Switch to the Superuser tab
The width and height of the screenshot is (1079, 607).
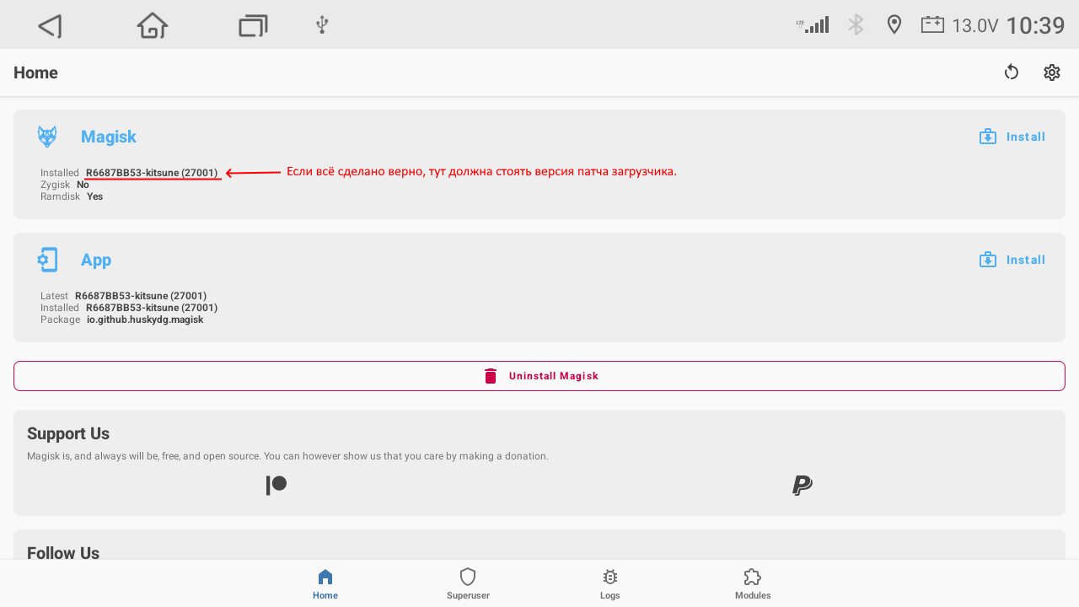[468, 583]
